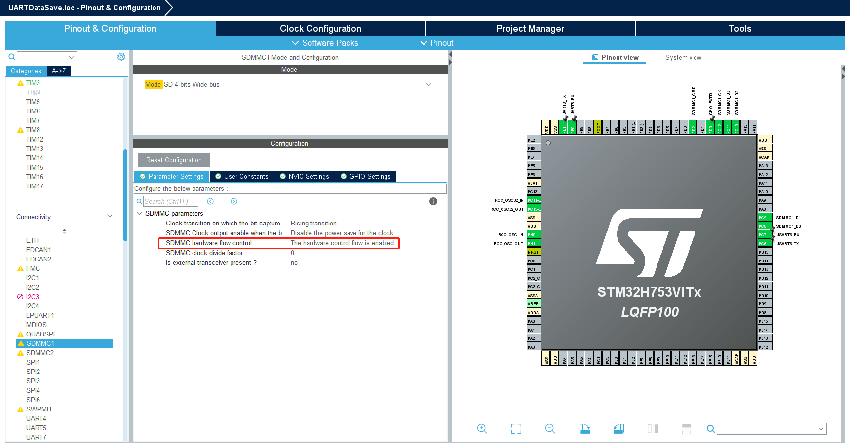Click the warning icon beside FMC
Viewport: 850px width, 448px height.
[21, 269]
